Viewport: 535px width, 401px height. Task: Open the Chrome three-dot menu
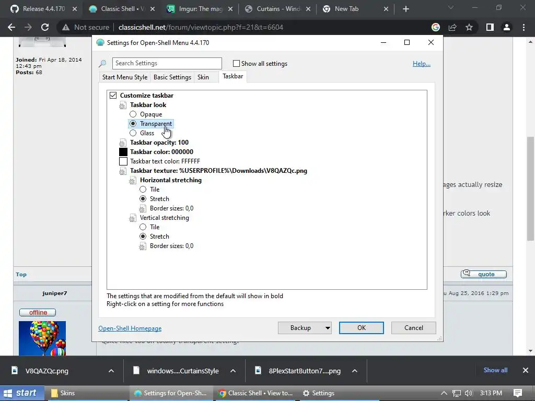point(524,27)
